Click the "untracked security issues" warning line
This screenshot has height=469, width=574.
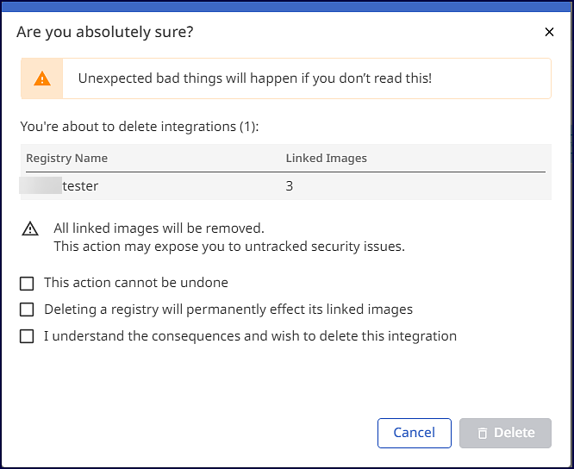tap(229, 247)
